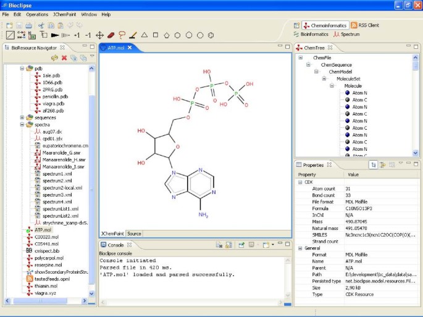Click the SMILES value cell
This screenshot has width=423, height=317.
381,235
